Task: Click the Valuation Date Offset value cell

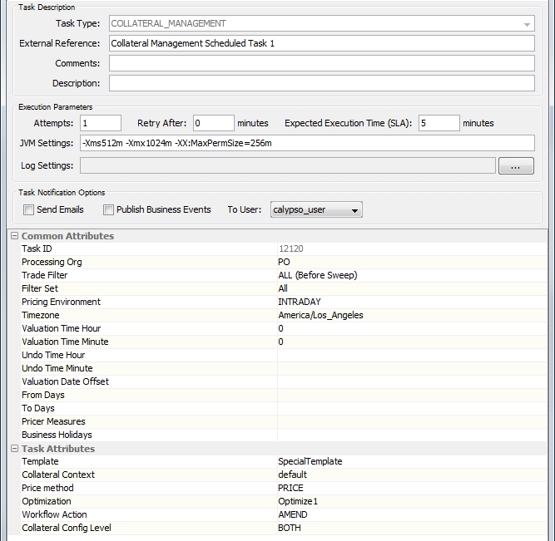Action: (412, 382)
